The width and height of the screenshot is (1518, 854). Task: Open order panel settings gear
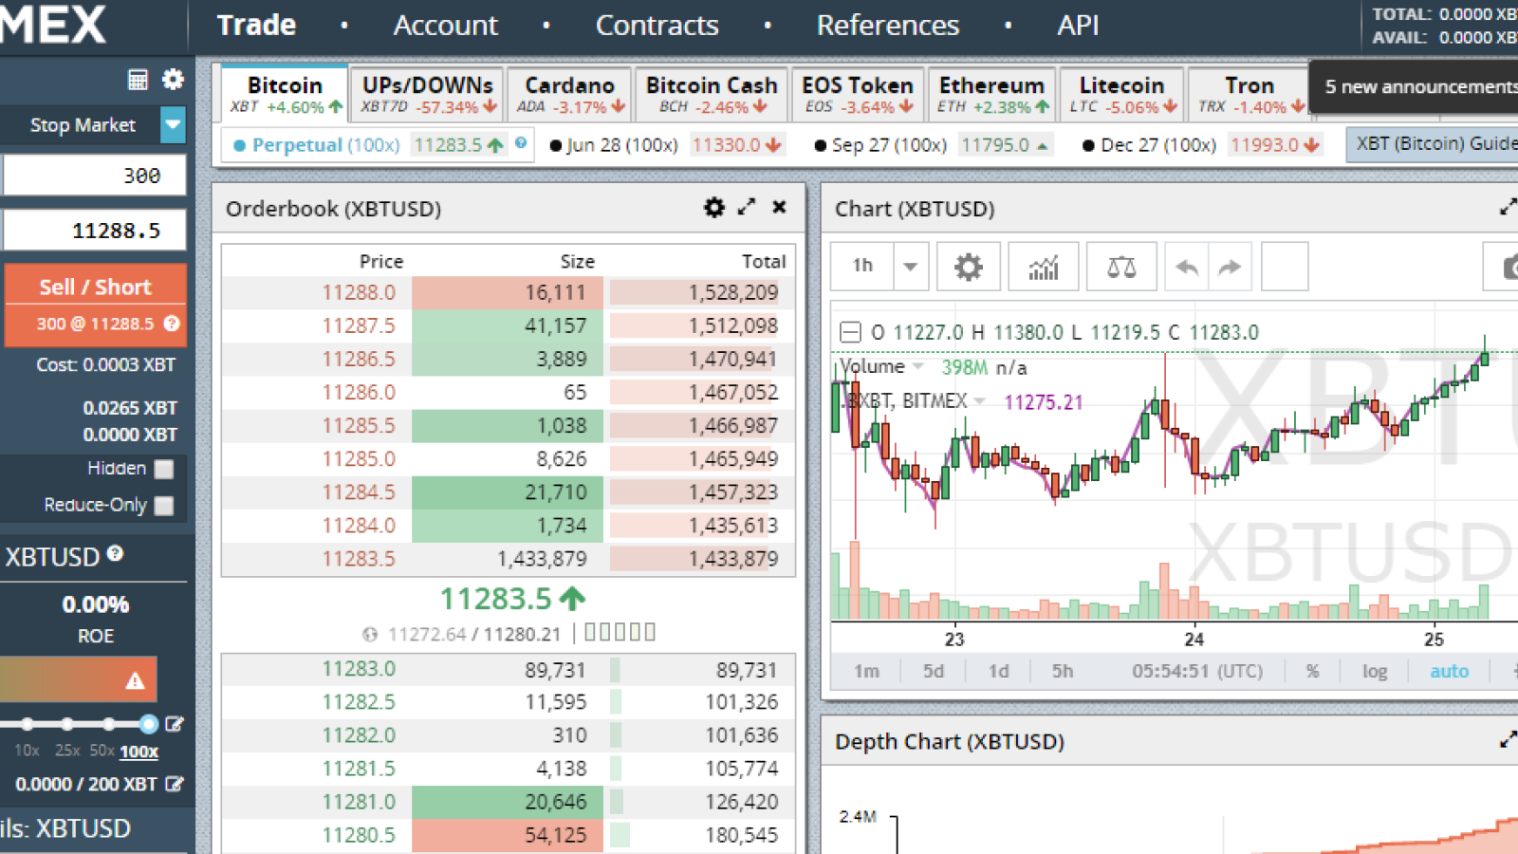[x=173, y=79]
